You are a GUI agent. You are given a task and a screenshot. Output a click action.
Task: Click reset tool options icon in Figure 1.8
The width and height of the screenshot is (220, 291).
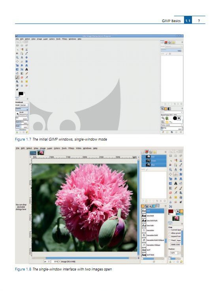point(182,262)
